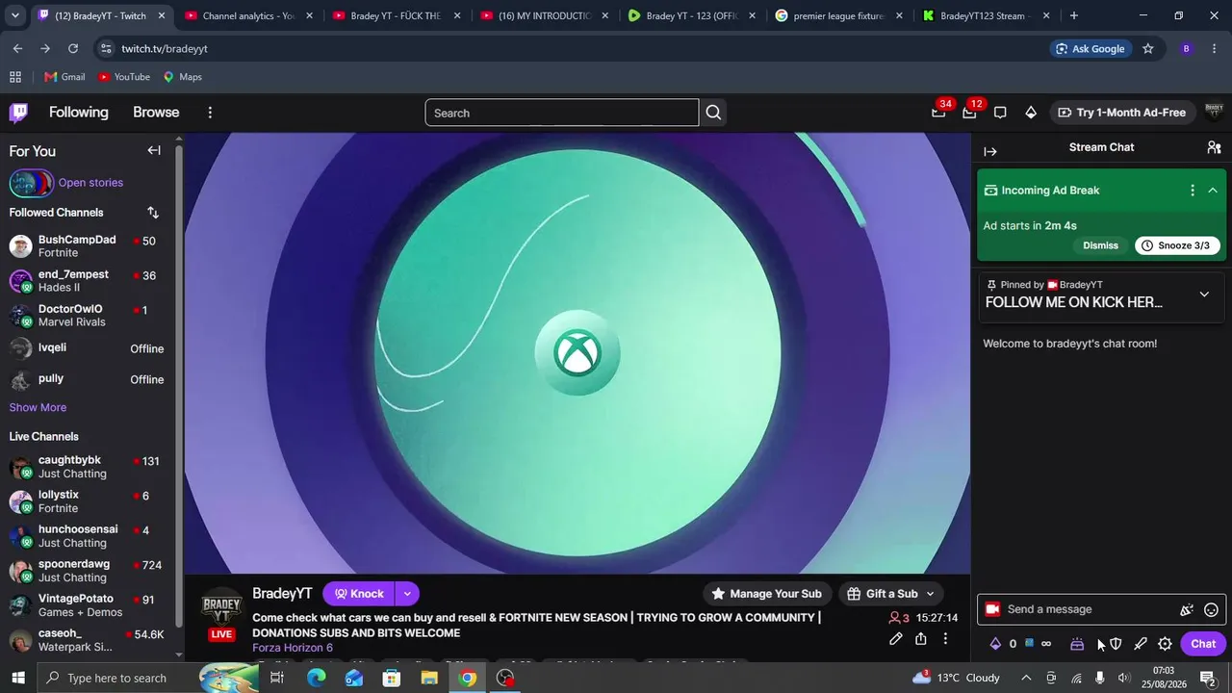Share the stream via share icon

pyautogui.click(x=921, y=639)
